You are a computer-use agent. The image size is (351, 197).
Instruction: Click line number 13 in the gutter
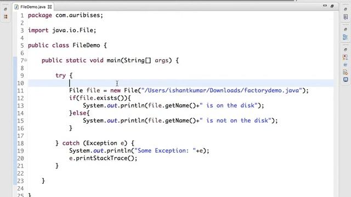pos(21,106)
